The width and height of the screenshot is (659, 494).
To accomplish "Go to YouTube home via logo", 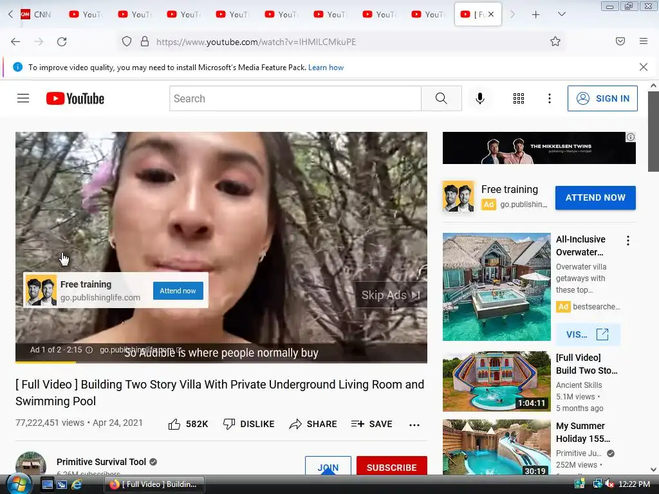I will (75, 98).
